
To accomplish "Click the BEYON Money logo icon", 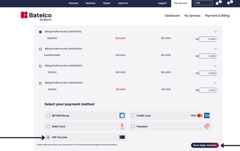I will tap(122, 115).
